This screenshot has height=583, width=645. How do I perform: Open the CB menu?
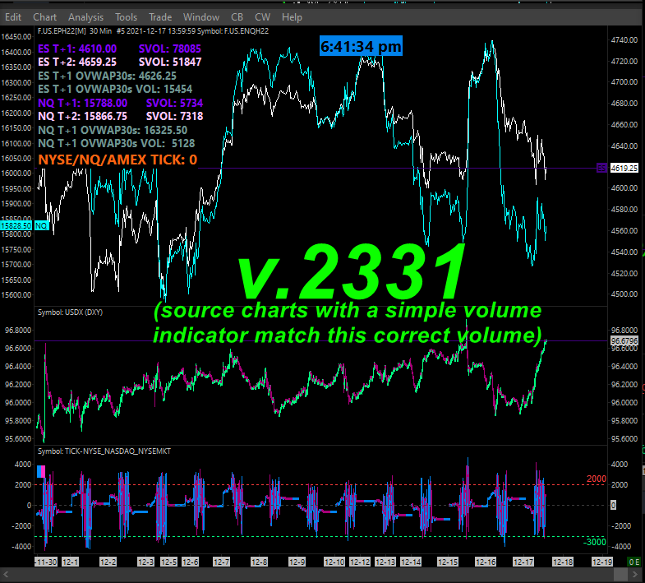(237, 17)
